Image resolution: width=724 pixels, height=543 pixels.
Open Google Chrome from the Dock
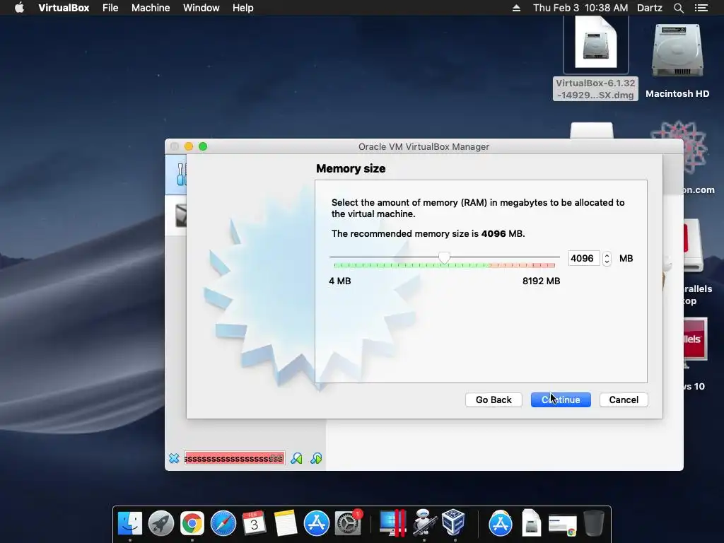tap(192, 523)
